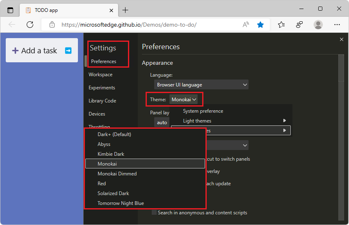Toggle Search in anonymous and content scripts

[154, 213]
